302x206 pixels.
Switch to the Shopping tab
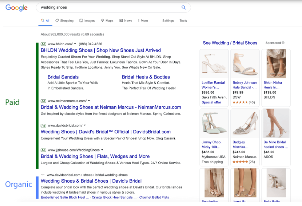[64, 21]
